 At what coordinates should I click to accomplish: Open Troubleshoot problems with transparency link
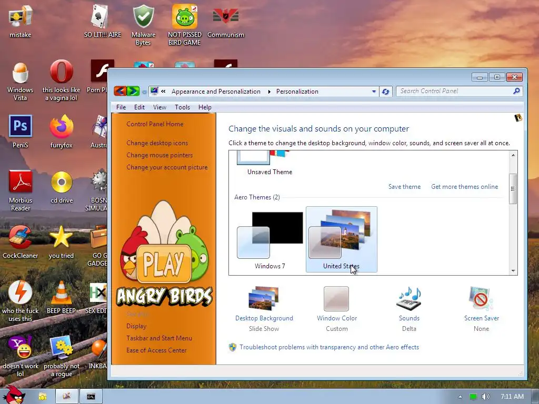pyautogui.click(x=329, y=347)
